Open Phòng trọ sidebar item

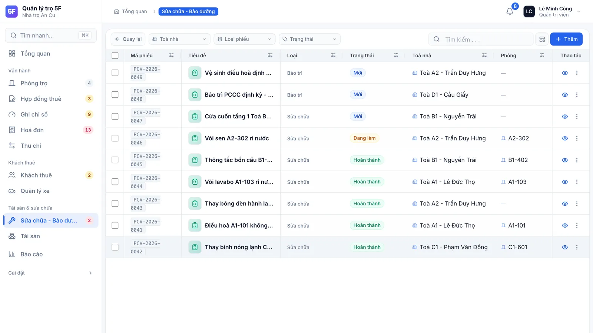[51, 83]
